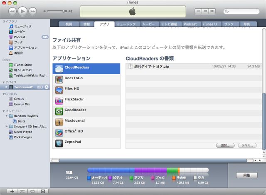Viewport: 266px width, 195px height.
Task: Open the Ringtones bell icon
Action: [11, 53]
